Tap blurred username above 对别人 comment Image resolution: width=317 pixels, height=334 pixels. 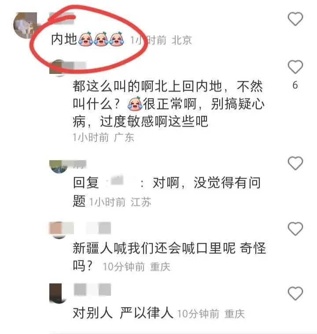click(92, 290)
